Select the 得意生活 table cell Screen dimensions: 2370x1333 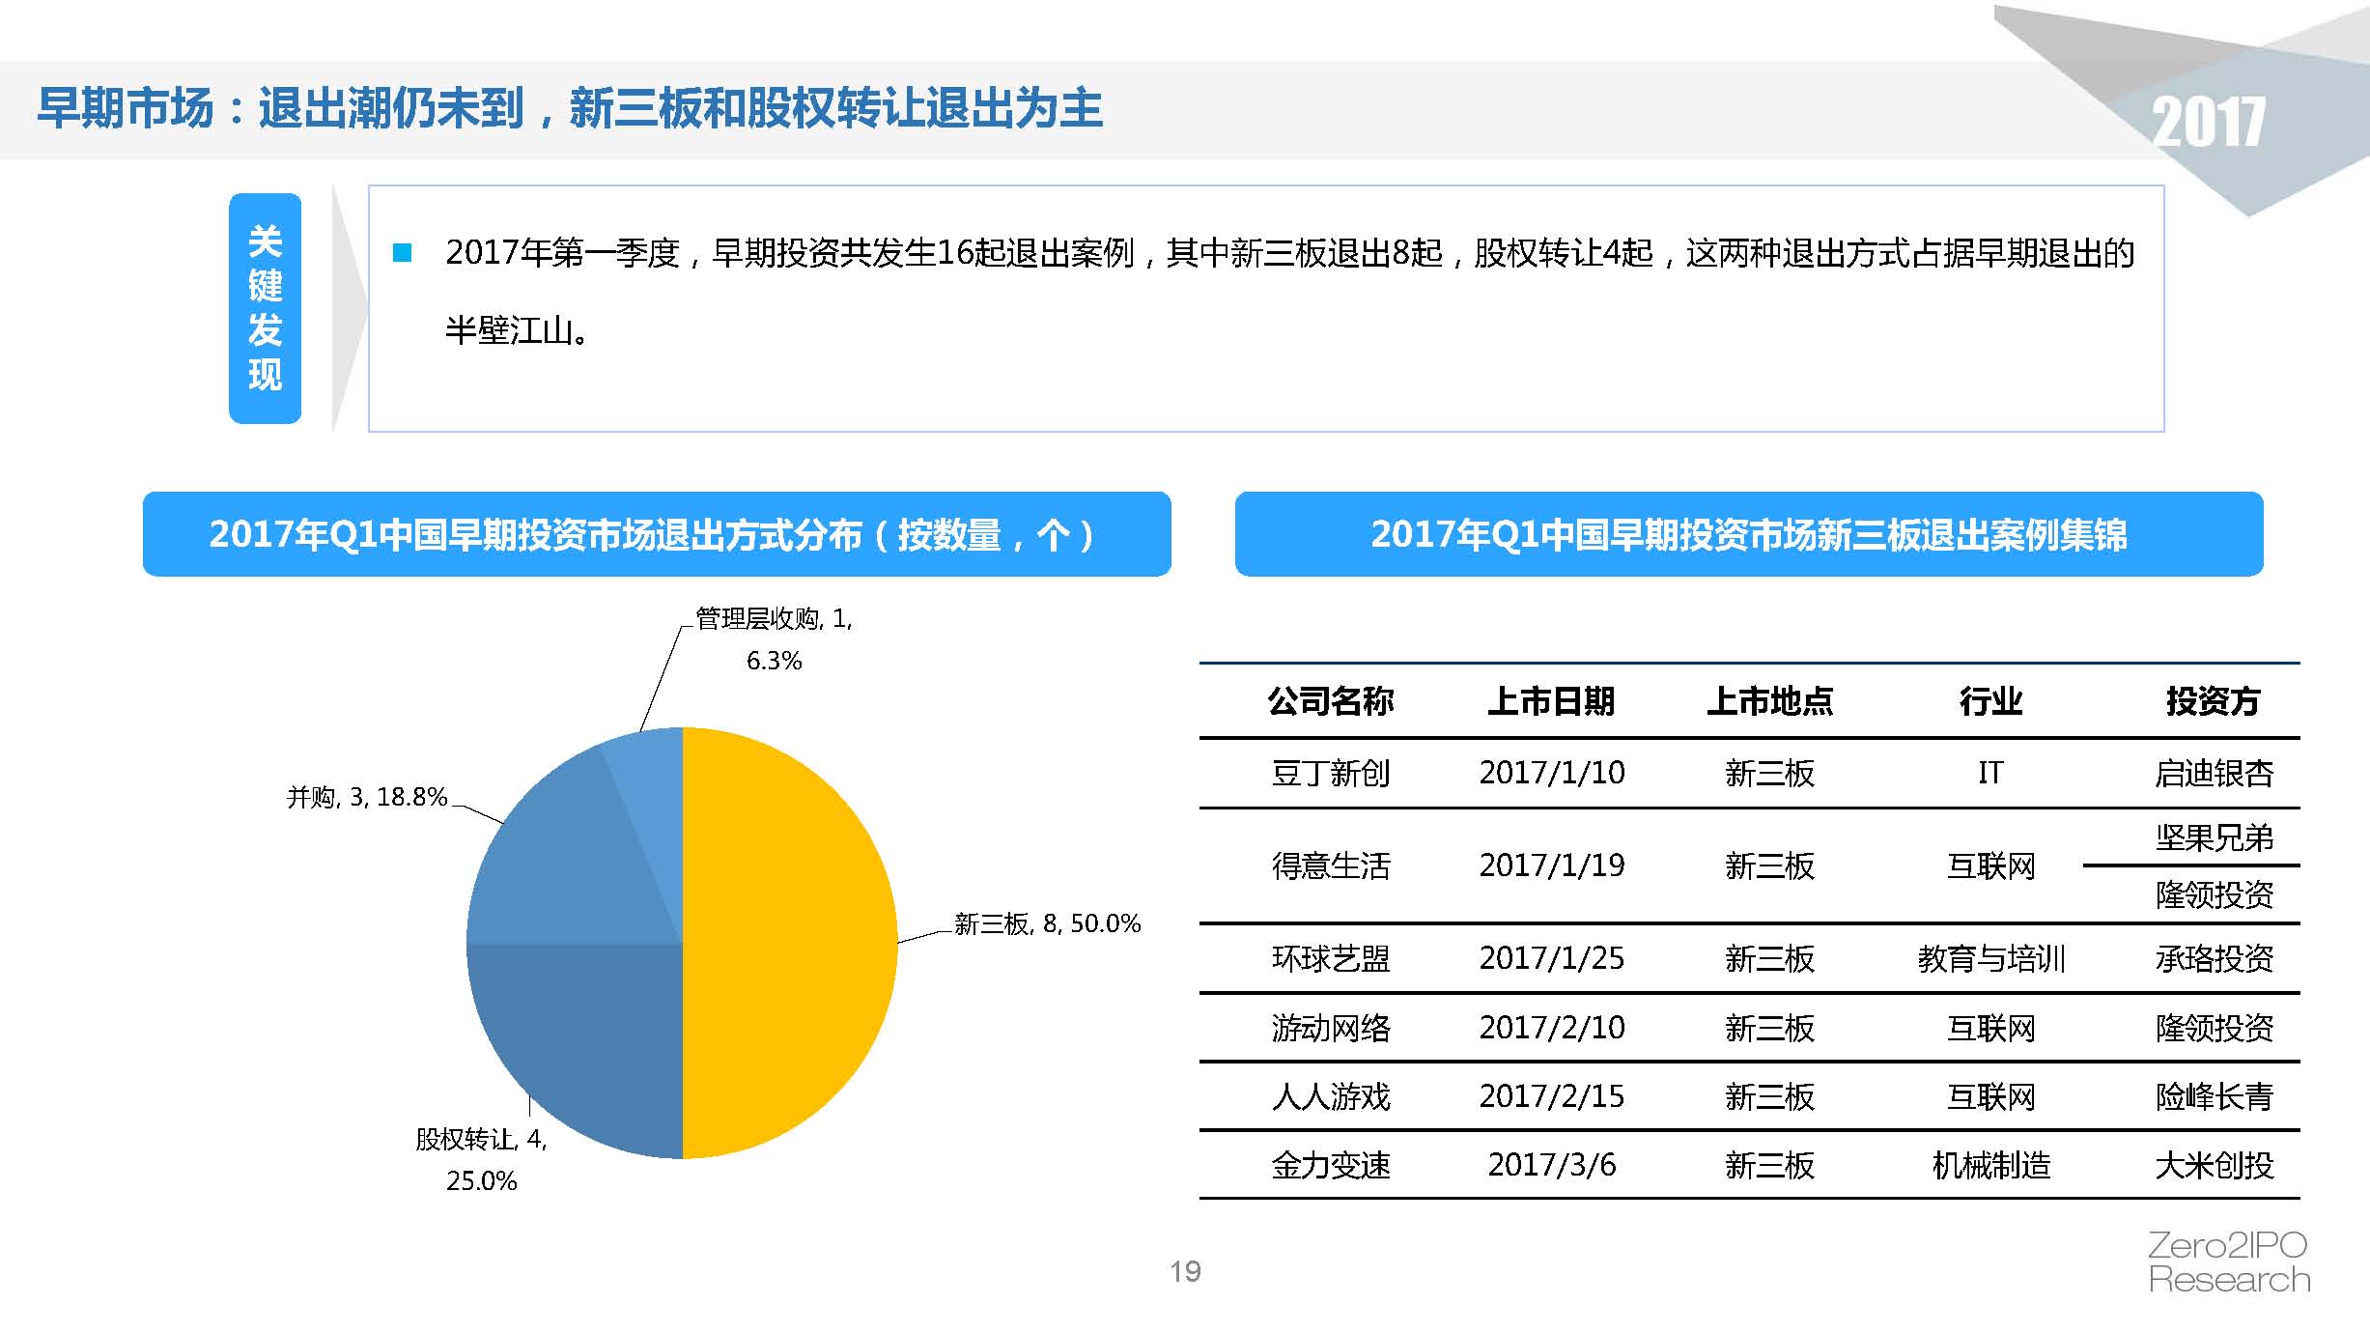click(1330, 865)
